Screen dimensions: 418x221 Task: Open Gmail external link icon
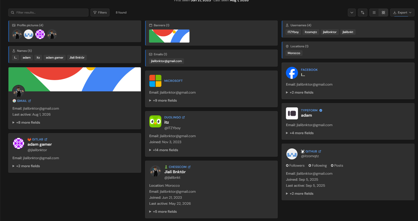point(30,101)
